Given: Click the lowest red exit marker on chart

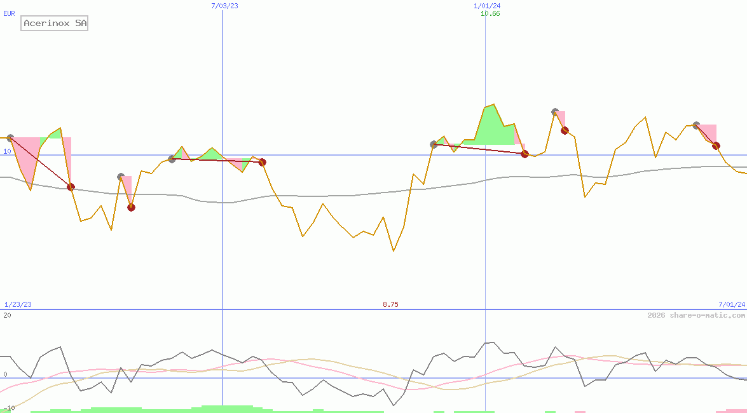Looking at the screenshot, I should point(131,207).
